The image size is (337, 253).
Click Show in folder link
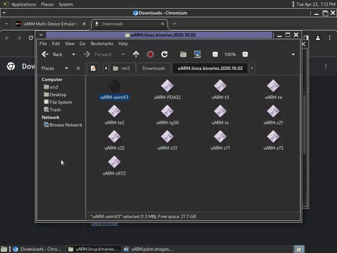point(105,224)
